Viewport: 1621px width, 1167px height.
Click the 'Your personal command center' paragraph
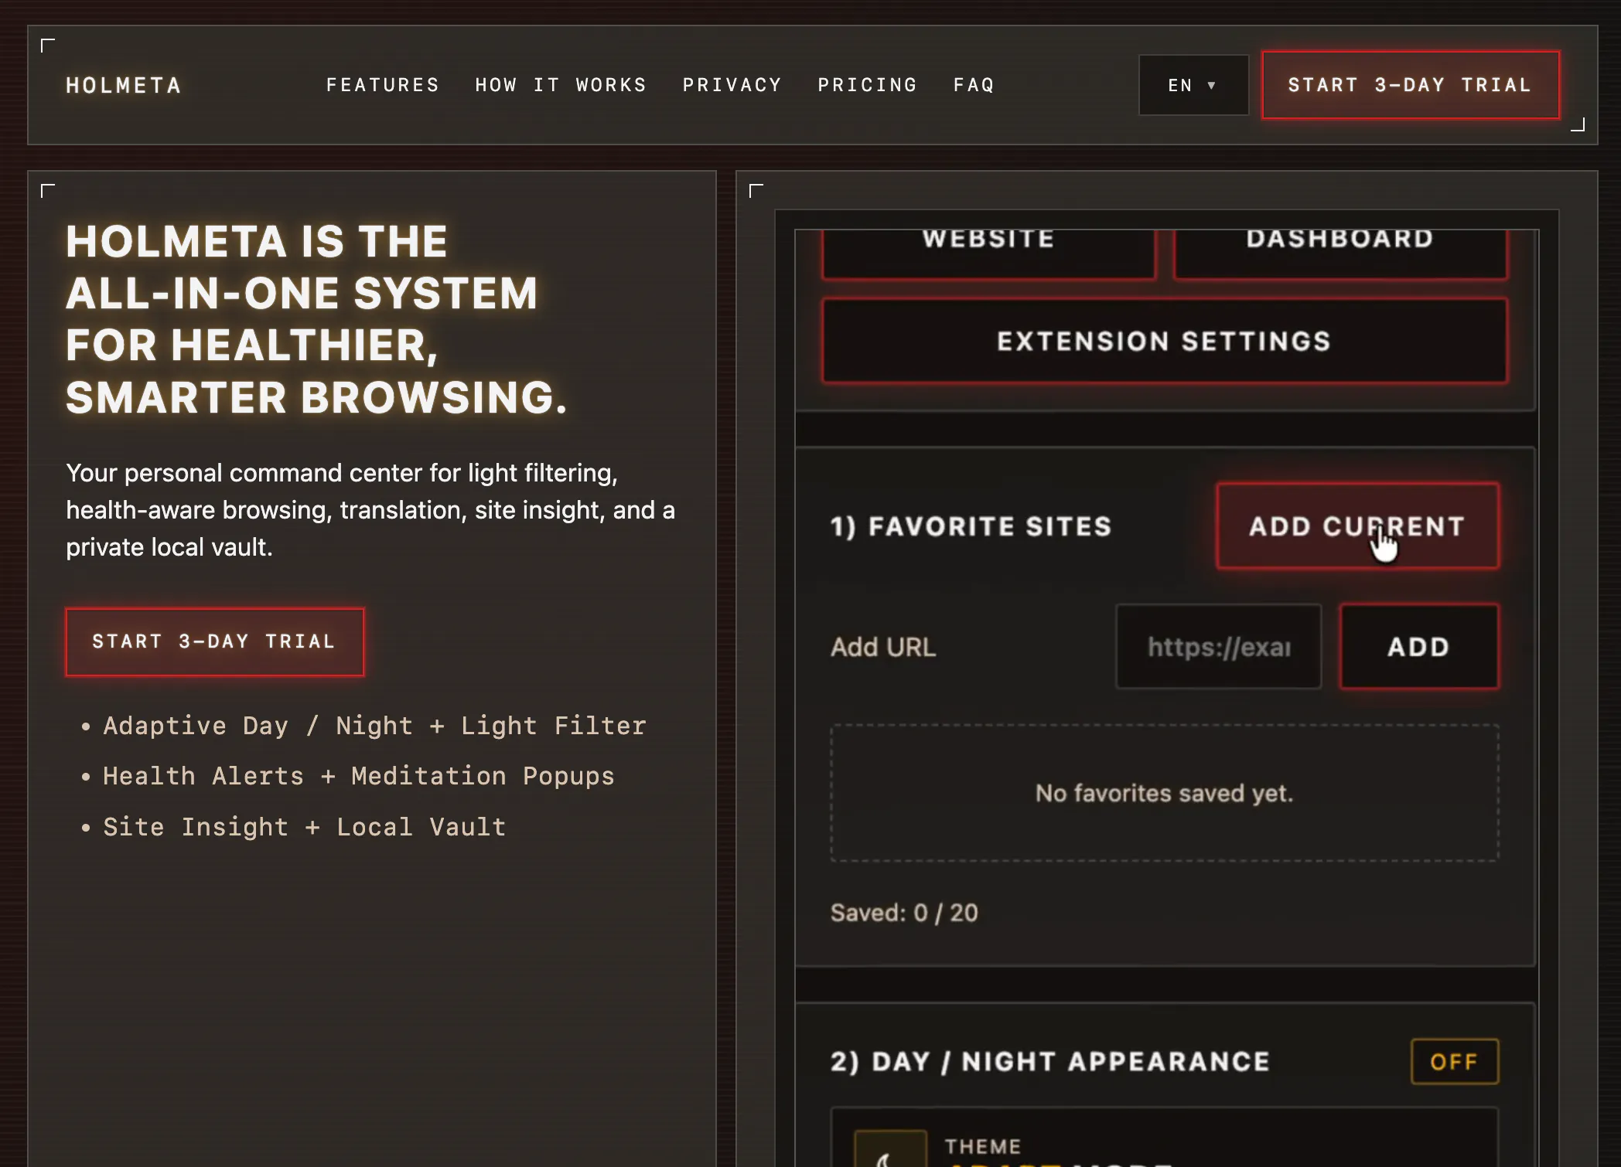[370, 510]
